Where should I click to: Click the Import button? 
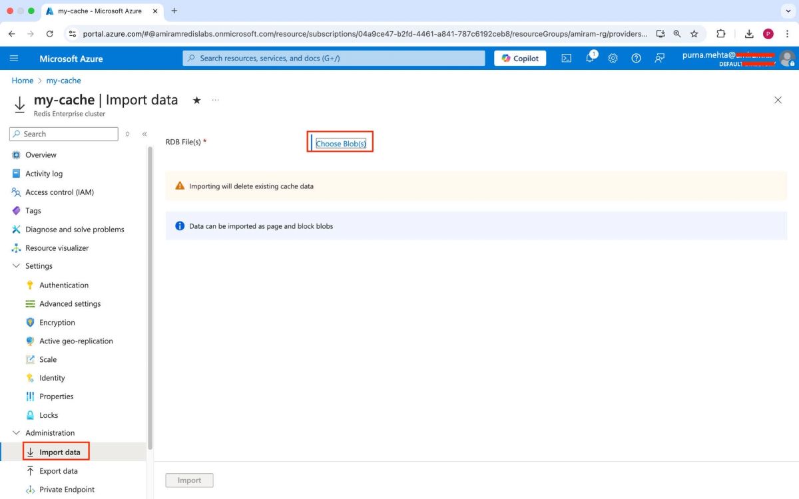click(189, 480)
